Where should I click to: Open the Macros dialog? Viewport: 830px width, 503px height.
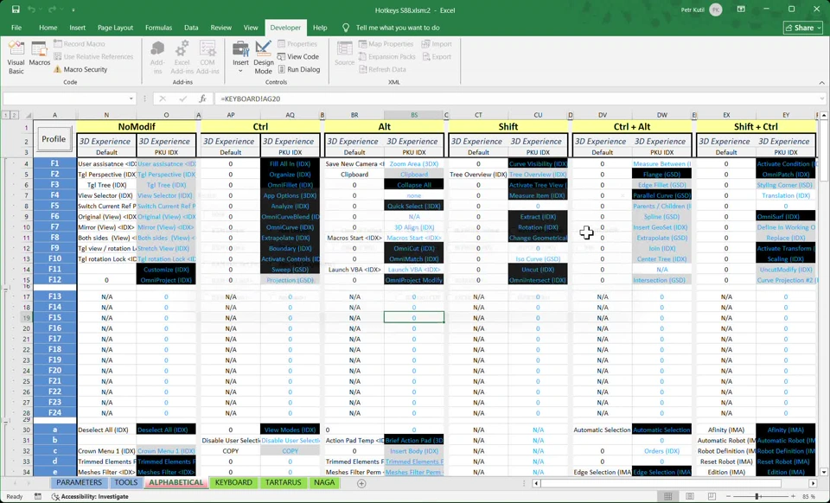pyautogui.click(x=39, y=54)
